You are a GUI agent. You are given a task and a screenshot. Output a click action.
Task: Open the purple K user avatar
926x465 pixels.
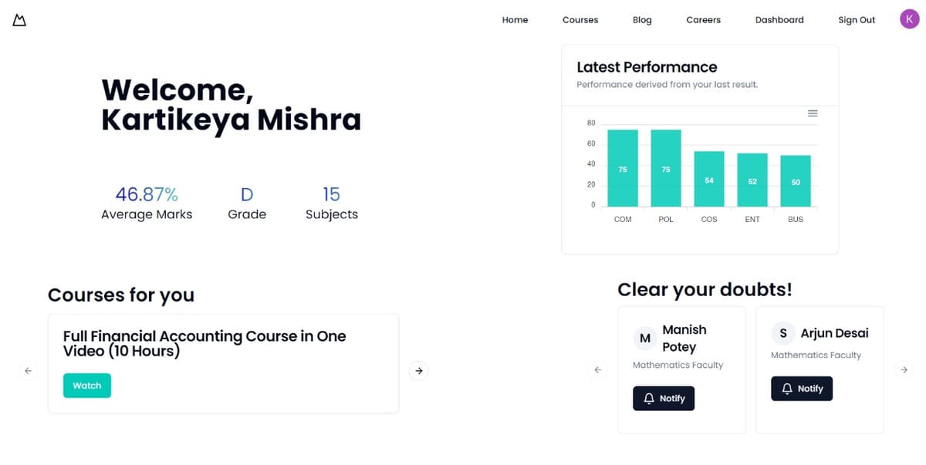point(910,19)
